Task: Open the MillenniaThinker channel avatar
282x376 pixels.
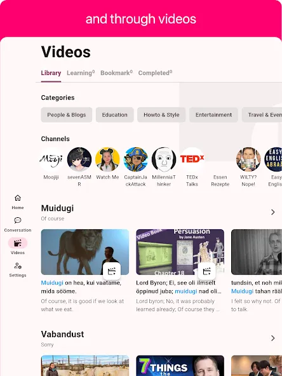Action: coord(164,159)
